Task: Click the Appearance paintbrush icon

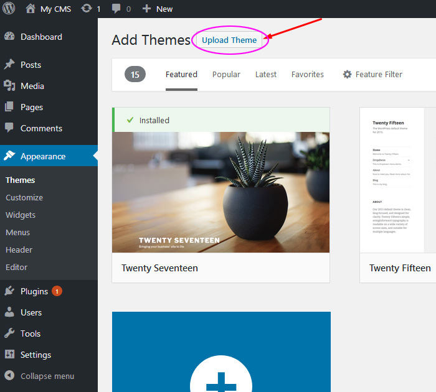Action: click(x=9, y=156)
